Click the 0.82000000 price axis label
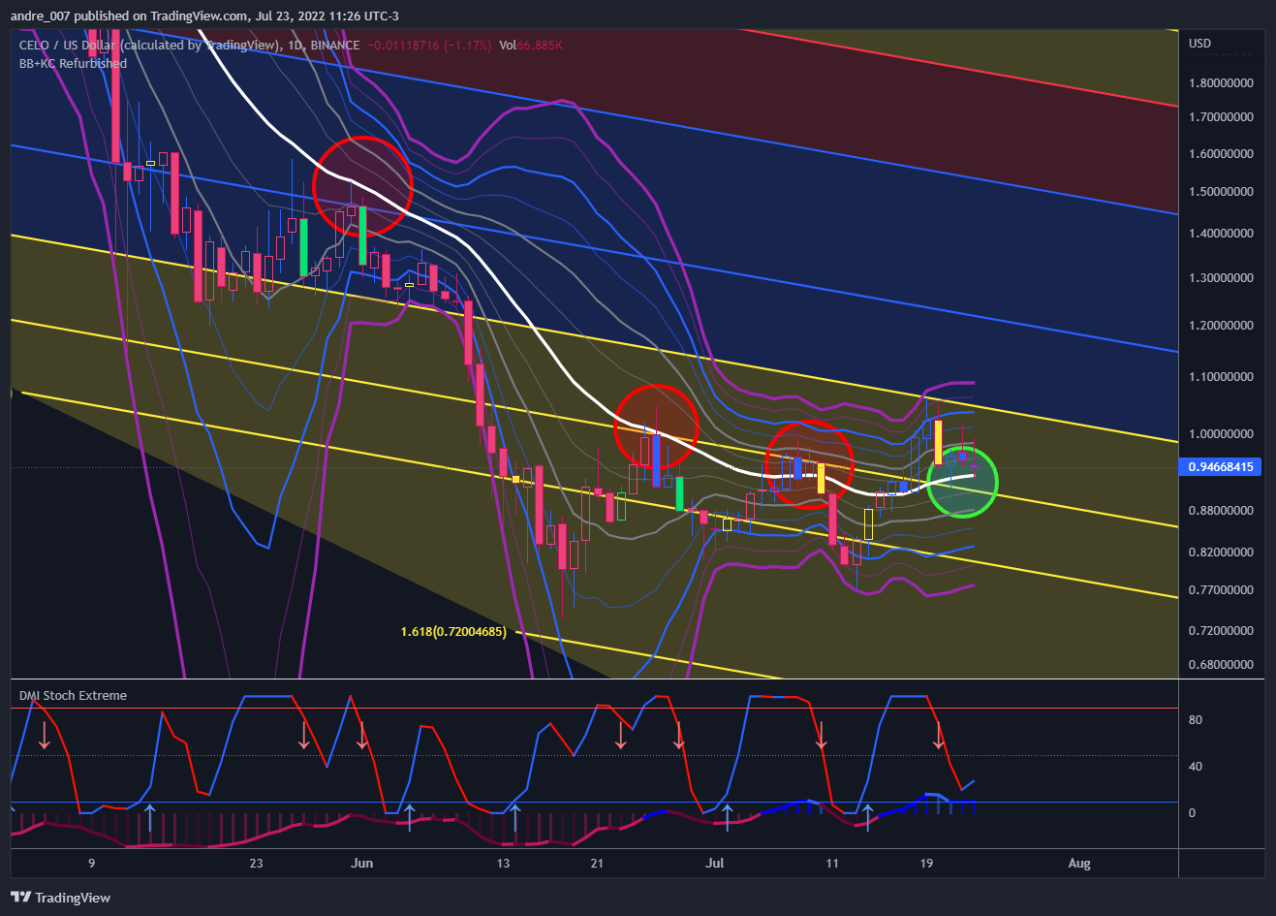Viewport: 1276px width, 916px height. [1221, 553]
